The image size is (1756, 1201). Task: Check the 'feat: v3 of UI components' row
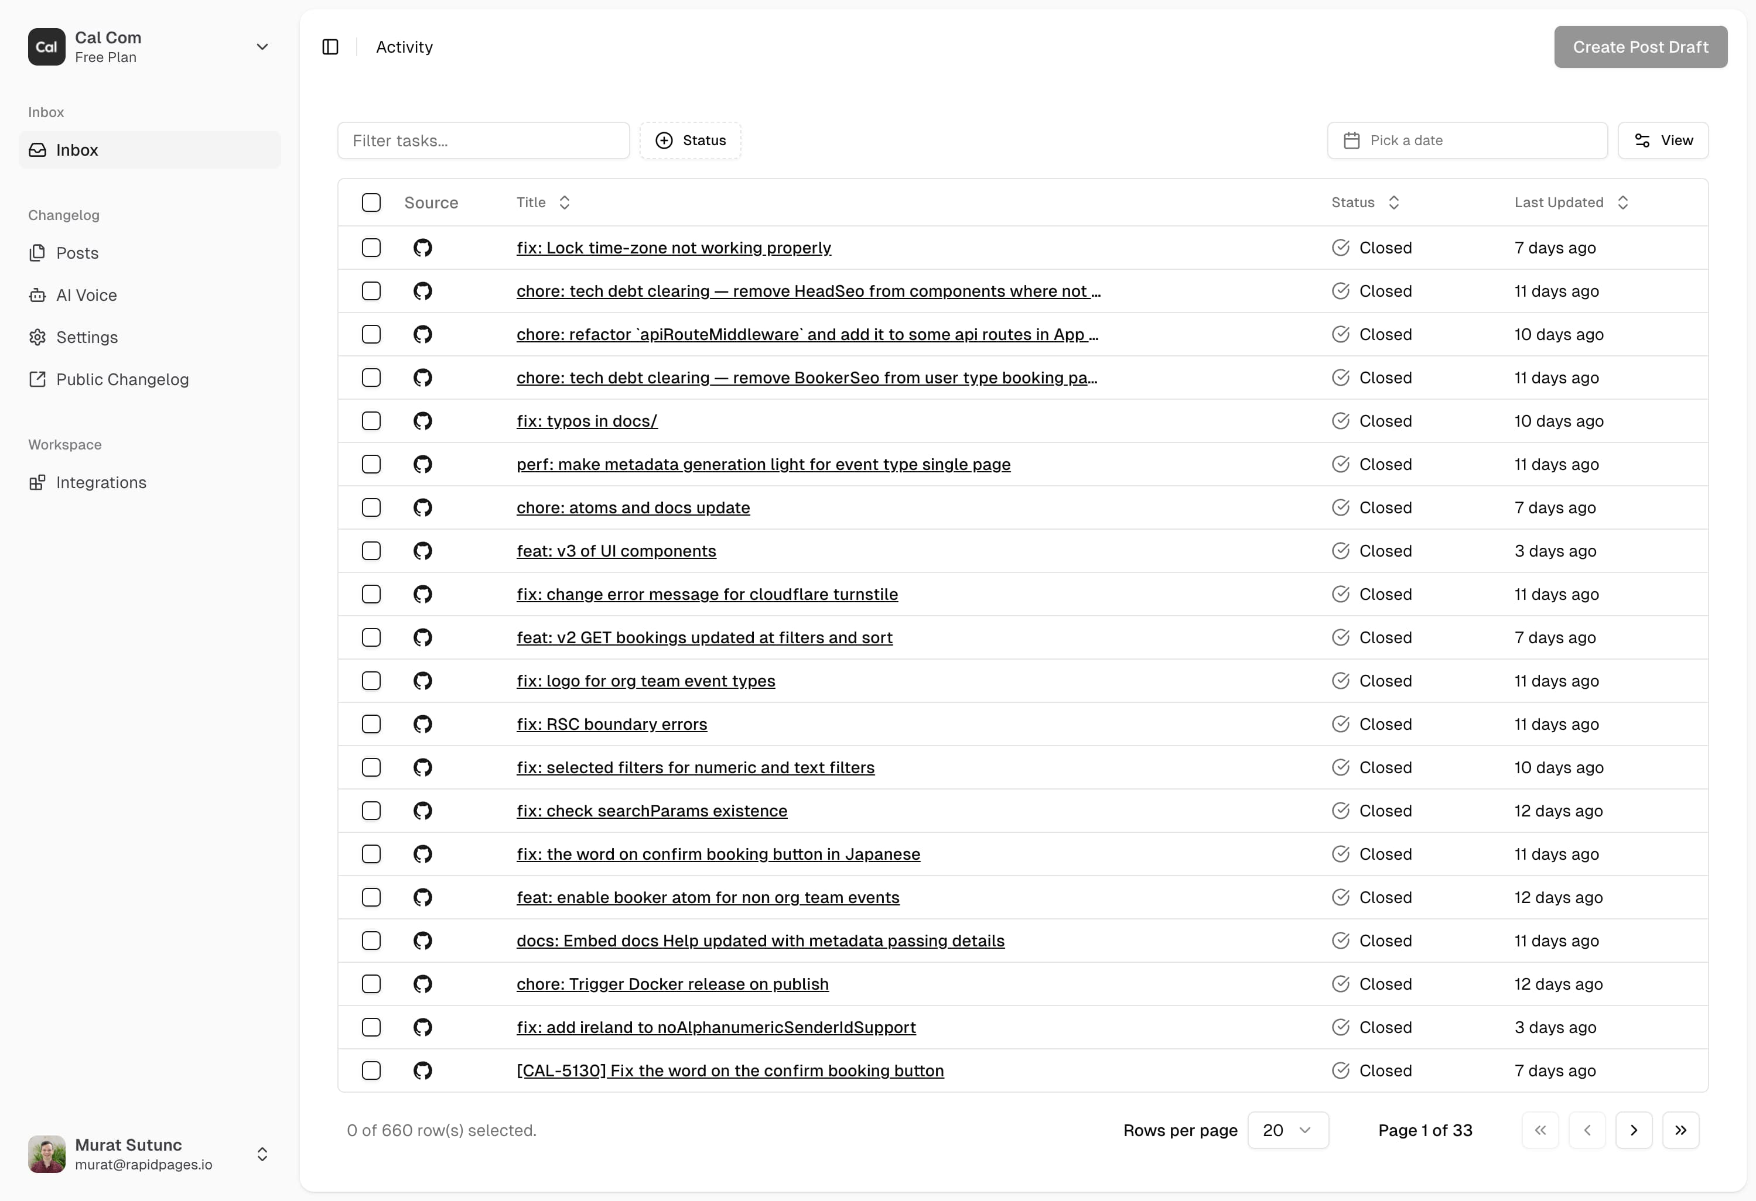pos(371,550)
